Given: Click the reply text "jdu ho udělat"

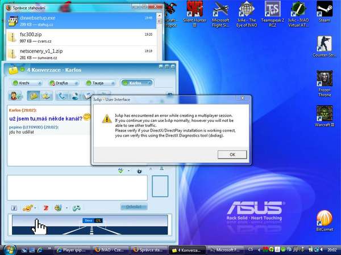Looking at the screenshot, I should 22,132.
